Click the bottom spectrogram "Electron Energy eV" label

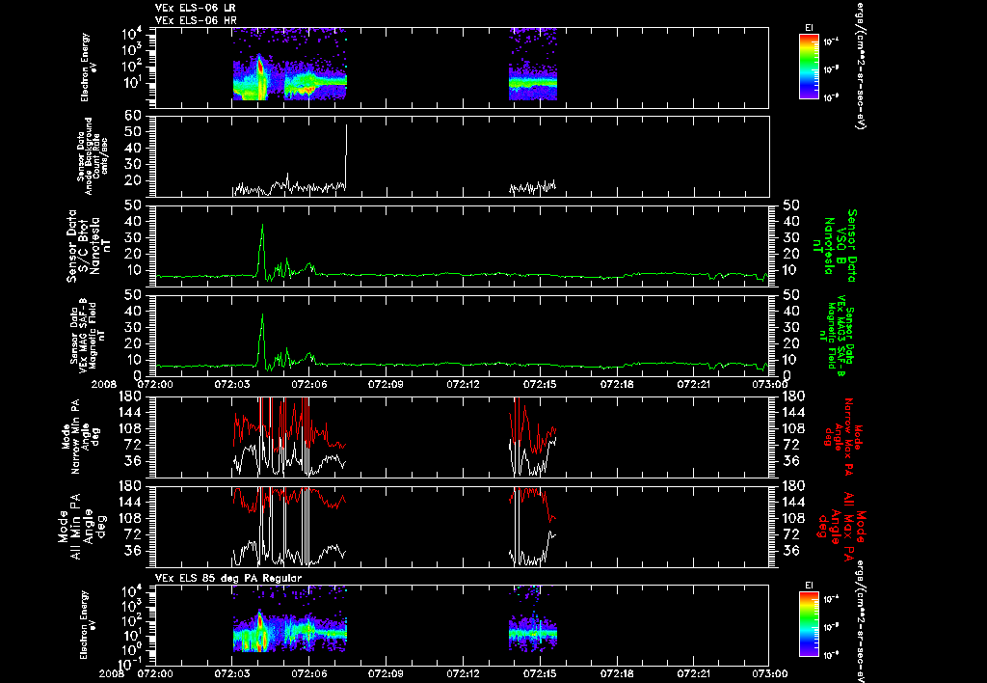point(89,625)
